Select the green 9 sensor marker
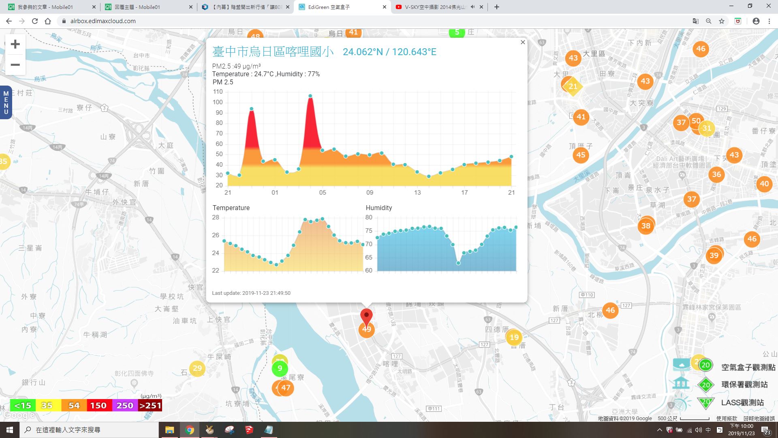The width and height of the screenshot is (778, 438). tap(280, 368)
